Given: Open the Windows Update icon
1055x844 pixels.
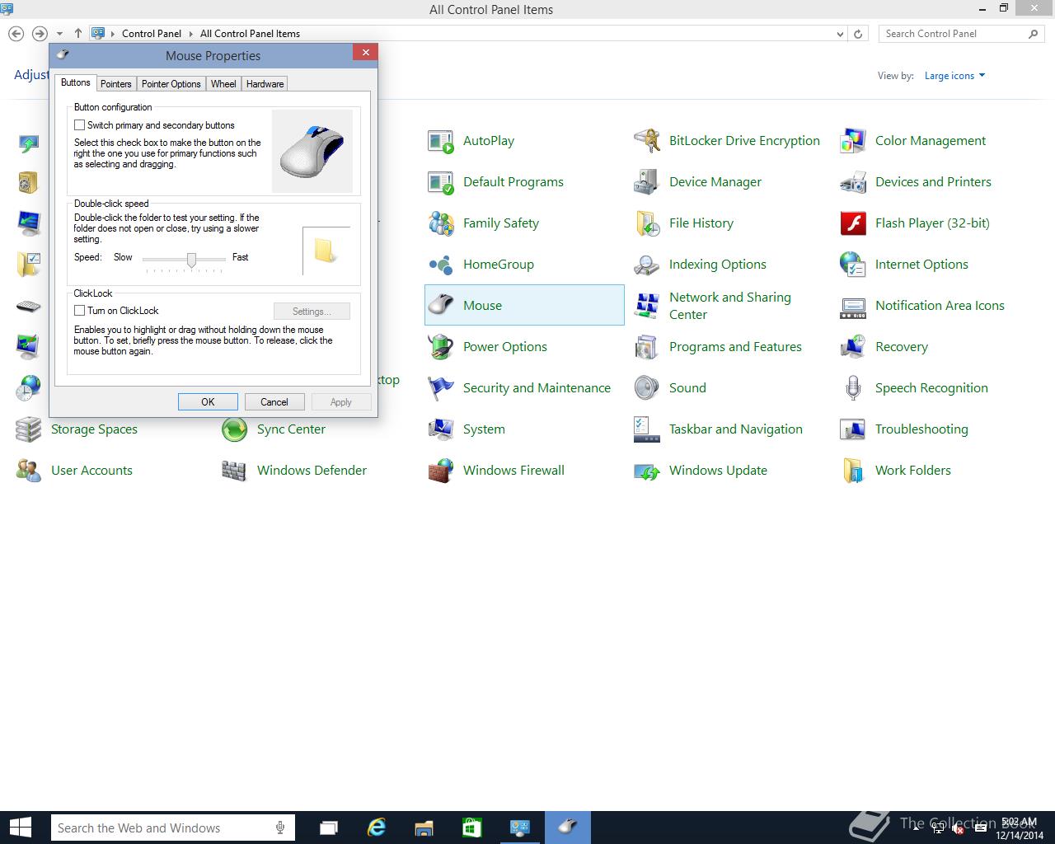Looking at the screenshot, I should 647,471.
